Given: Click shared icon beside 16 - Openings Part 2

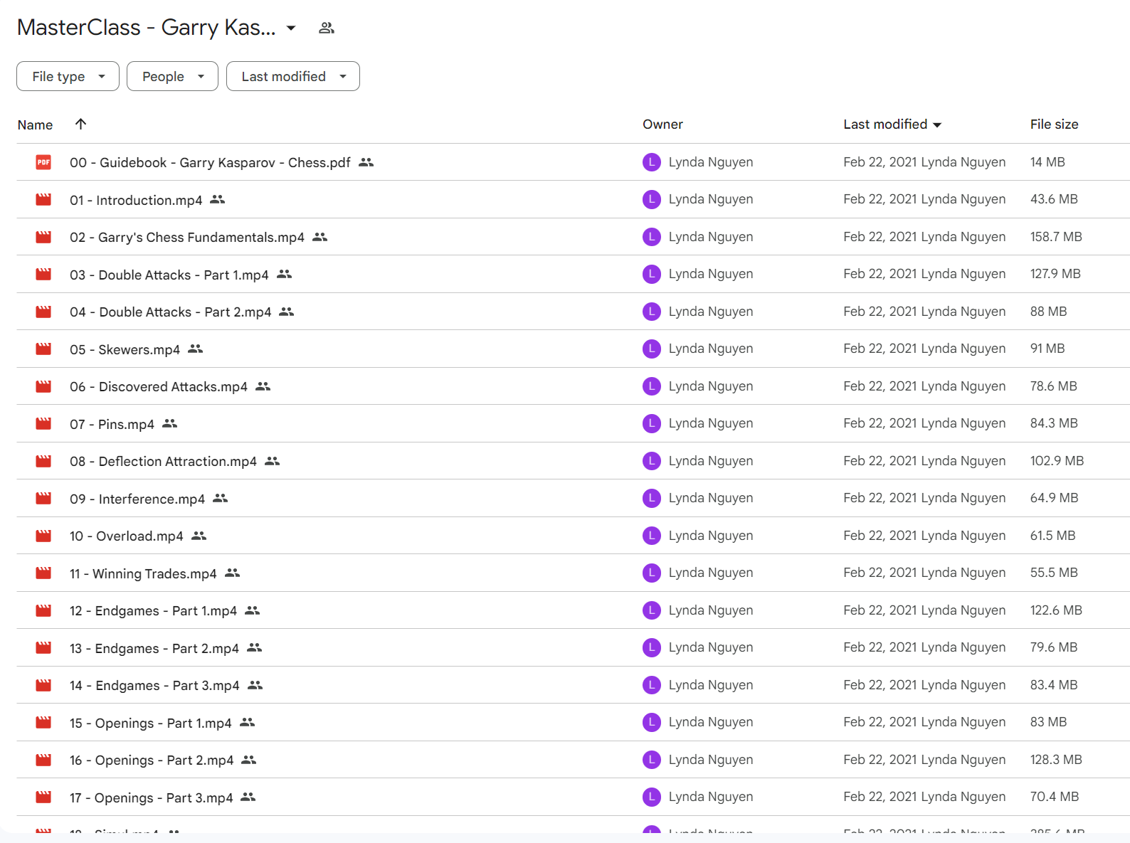Looking at the screenshot, I should point(249,760).
